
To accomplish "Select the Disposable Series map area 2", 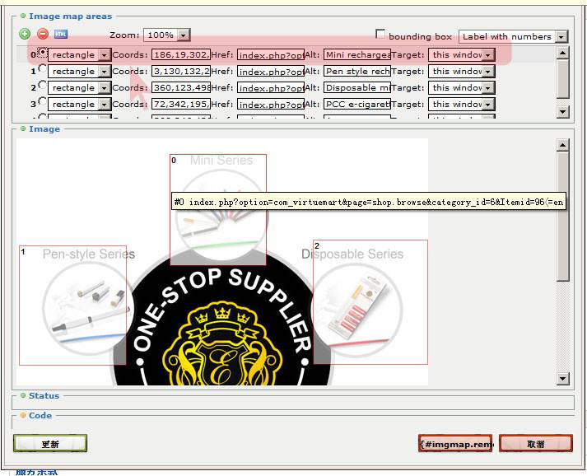I will [x=370, y=302].
